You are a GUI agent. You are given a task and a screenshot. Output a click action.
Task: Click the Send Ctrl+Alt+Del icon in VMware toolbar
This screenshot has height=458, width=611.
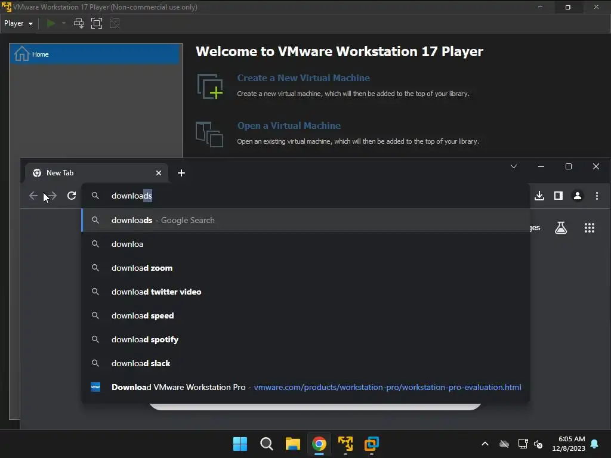79,23
